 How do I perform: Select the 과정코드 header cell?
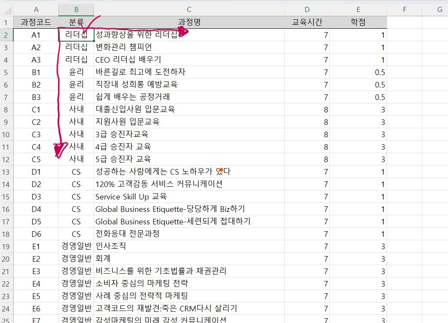(36, 21)
